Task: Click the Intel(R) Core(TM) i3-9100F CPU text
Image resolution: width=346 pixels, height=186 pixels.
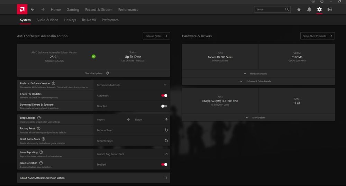Action: click(220, 101)
